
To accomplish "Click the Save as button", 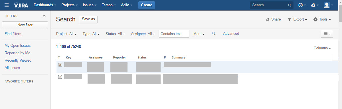I will pyautogui.click(x=88, y=19).
